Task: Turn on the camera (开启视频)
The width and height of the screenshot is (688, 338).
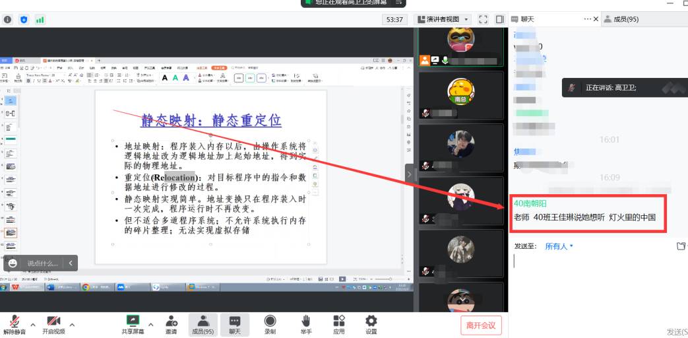Action: click(53, 325)
